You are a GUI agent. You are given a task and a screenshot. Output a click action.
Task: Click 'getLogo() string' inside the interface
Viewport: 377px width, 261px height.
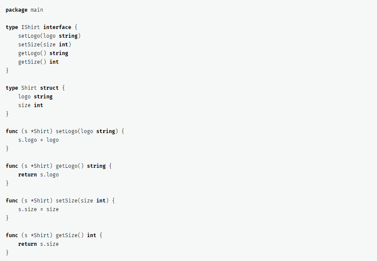click(x=43, y=53)
